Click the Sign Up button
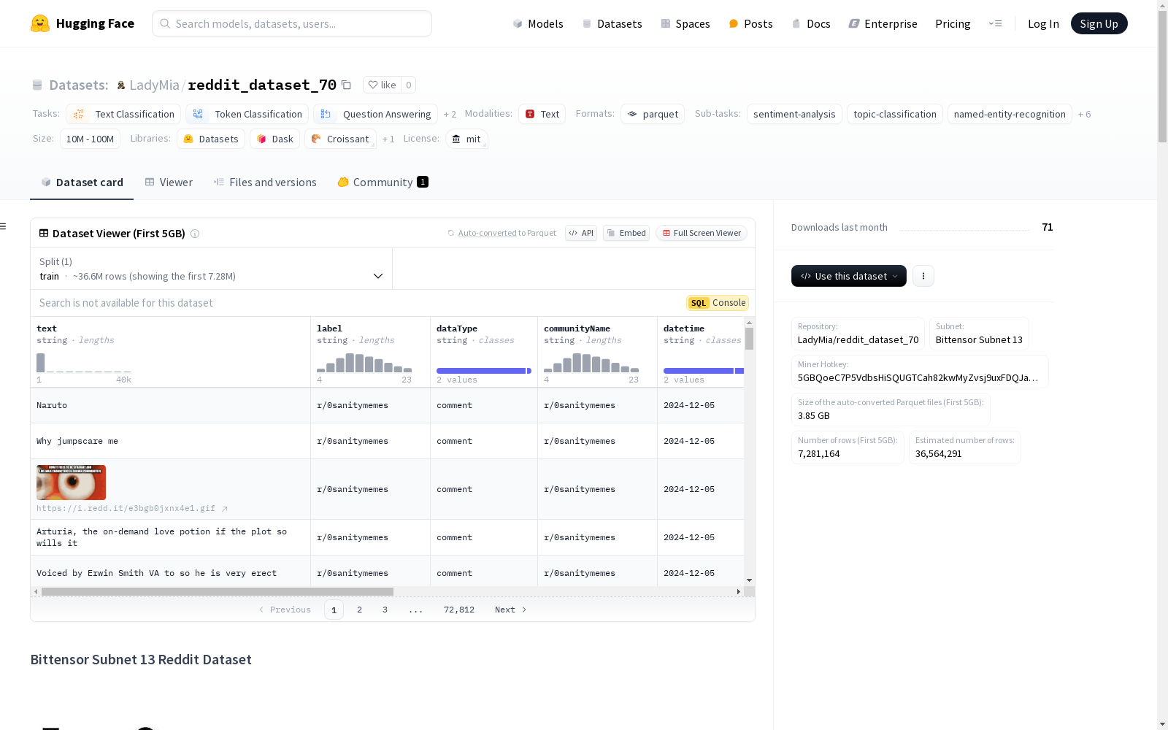The height and width of the screenshot is (730, 1168). pos(1099,23)
